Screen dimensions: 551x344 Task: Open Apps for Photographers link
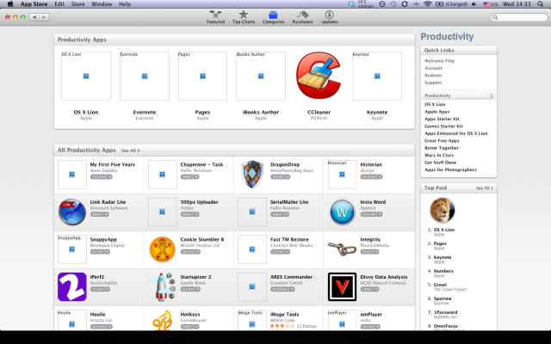point(450,170)
